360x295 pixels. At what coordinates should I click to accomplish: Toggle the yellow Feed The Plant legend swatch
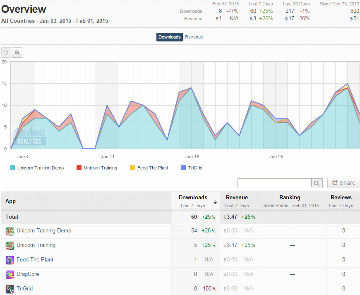tap(132, 168)
